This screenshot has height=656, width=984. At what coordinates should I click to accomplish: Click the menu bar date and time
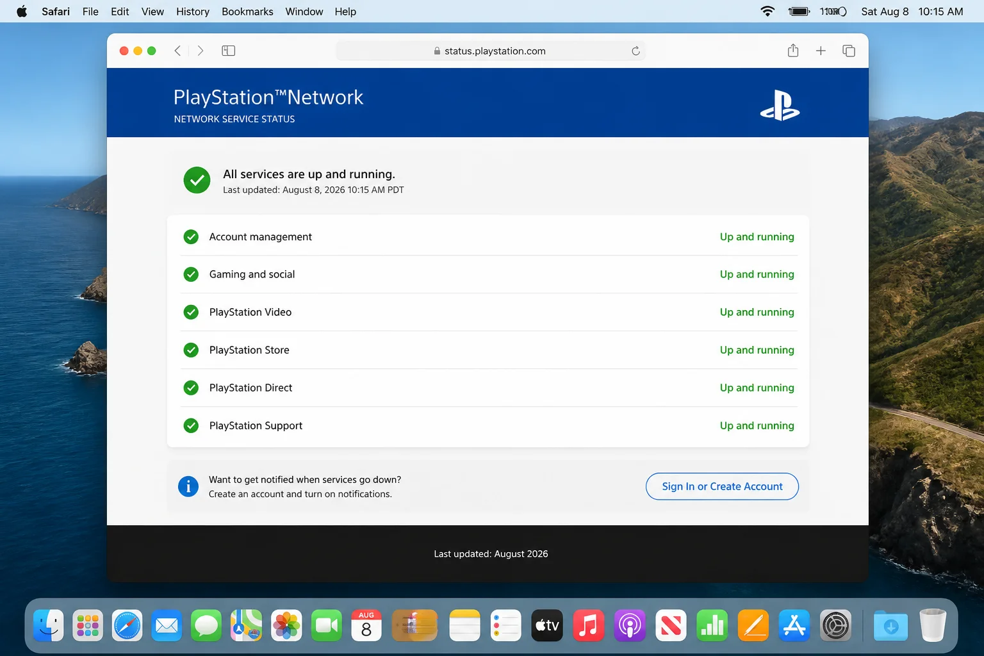(x=912, y=12)
